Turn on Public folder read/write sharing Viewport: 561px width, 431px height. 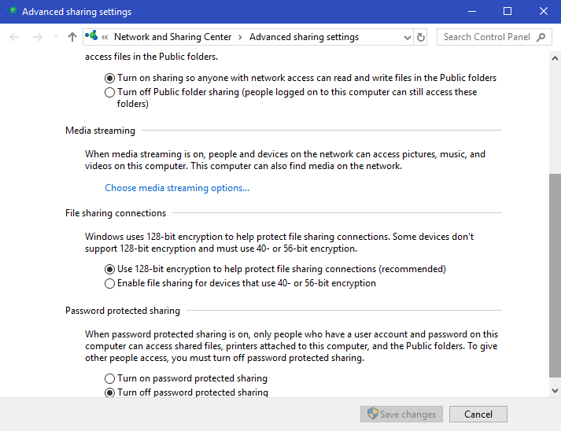[109, 78]
